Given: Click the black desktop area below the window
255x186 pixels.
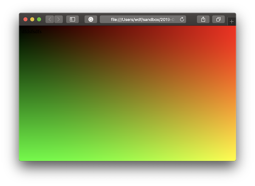Looking at the screenshot, I should (x=127, y=175).
